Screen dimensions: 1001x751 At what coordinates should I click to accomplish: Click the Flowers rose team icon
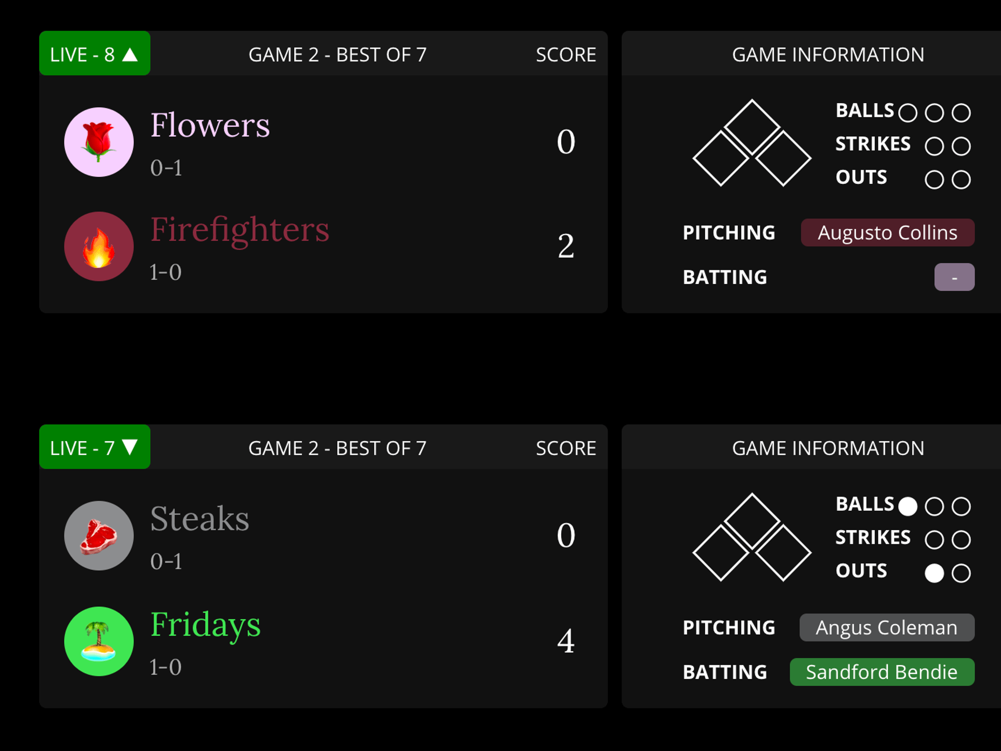pos(99,142)
